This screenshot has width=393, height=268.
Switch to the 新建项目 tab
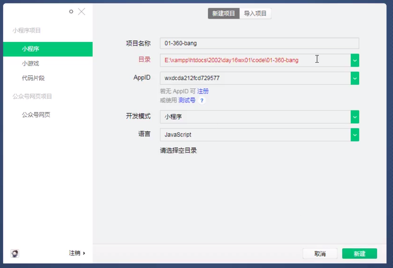point(223,14)
